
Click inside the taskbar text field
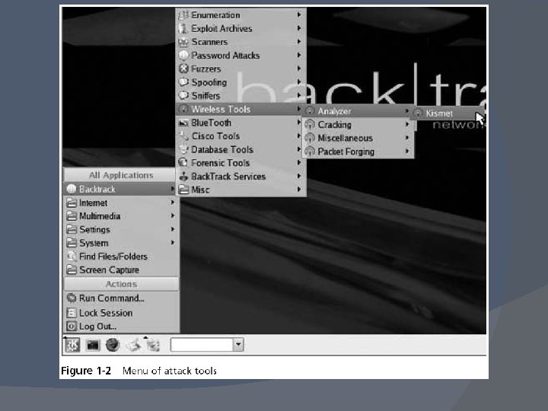[202, 345]
